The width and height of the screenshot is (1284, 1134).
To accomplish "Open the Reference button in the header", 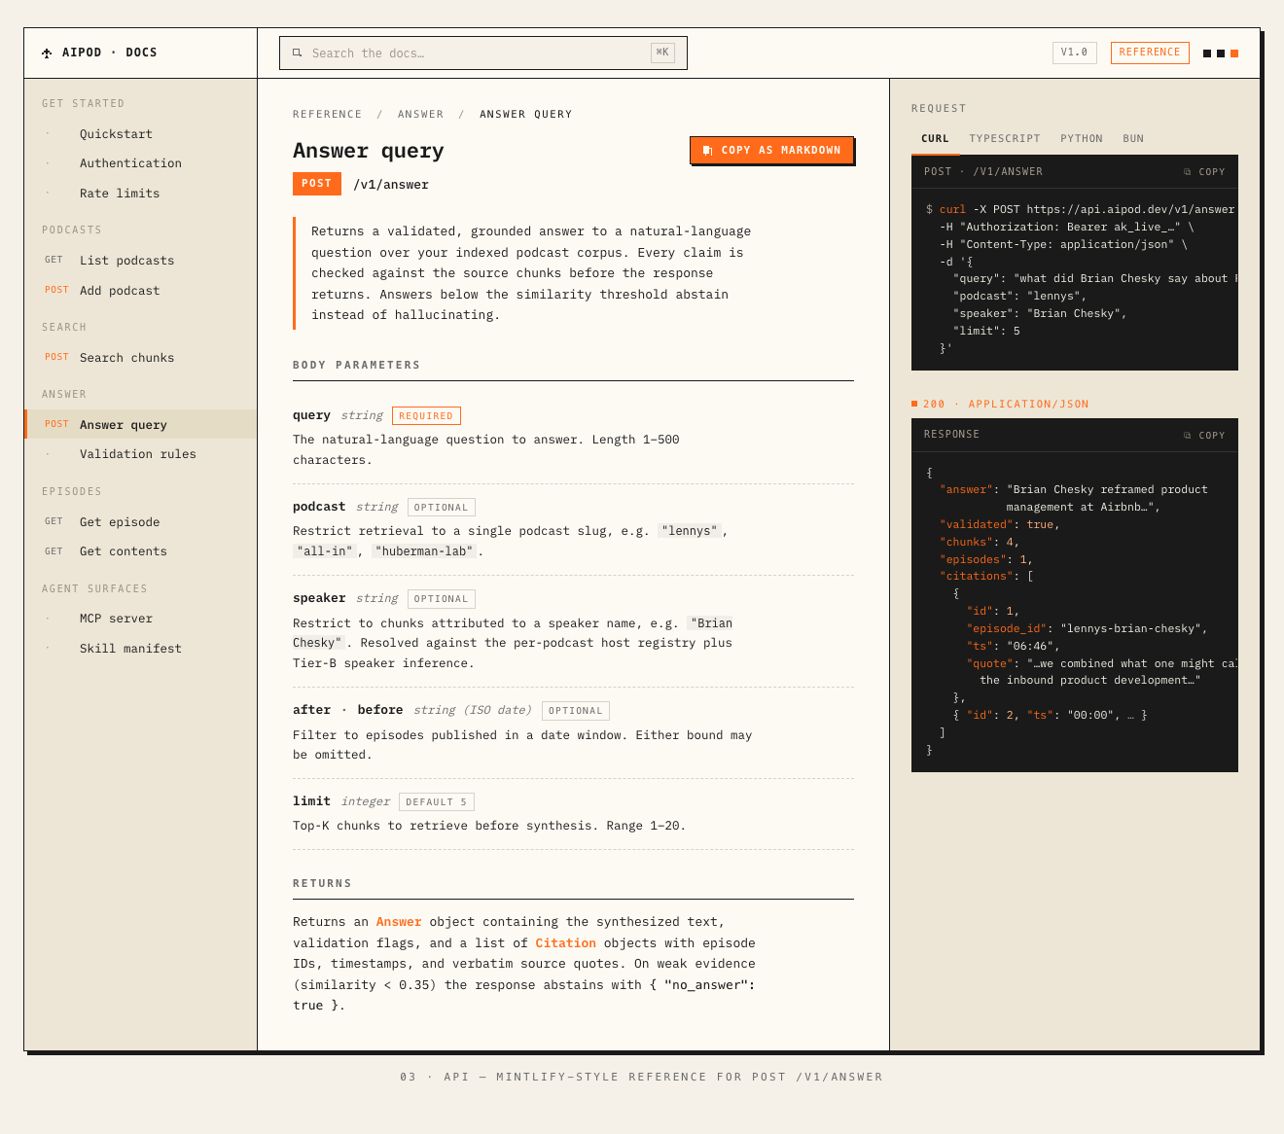I will pos(1150,53).
